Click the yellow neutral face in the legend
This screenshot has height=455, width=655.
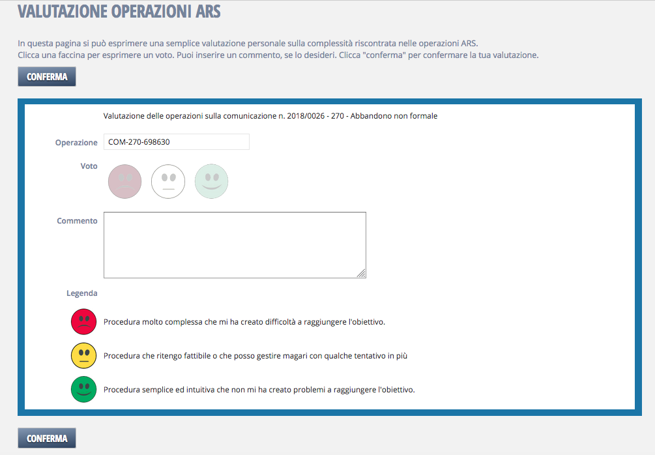(x=83, y=355)
